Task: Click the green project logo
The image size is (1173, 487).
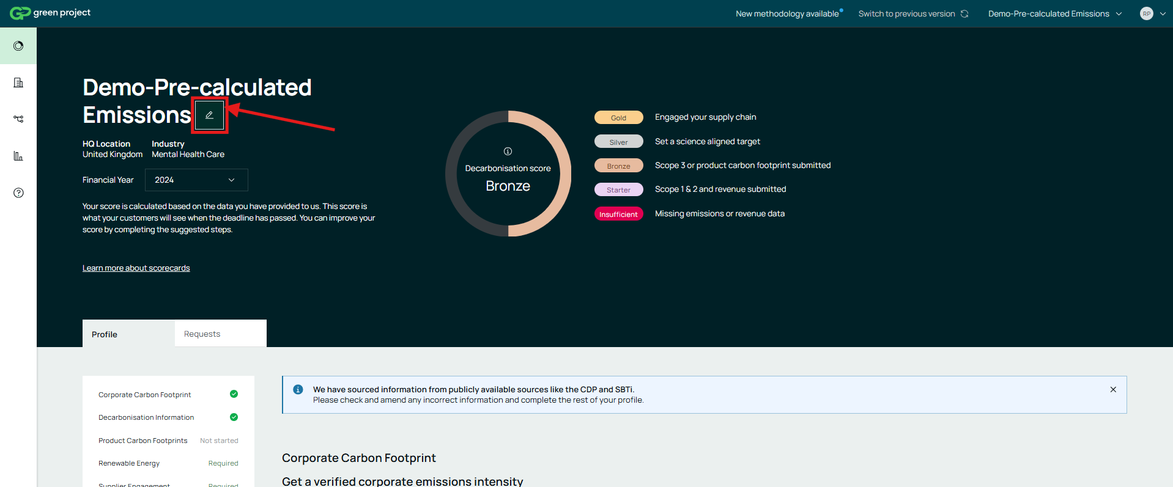Action: point(50,13)
